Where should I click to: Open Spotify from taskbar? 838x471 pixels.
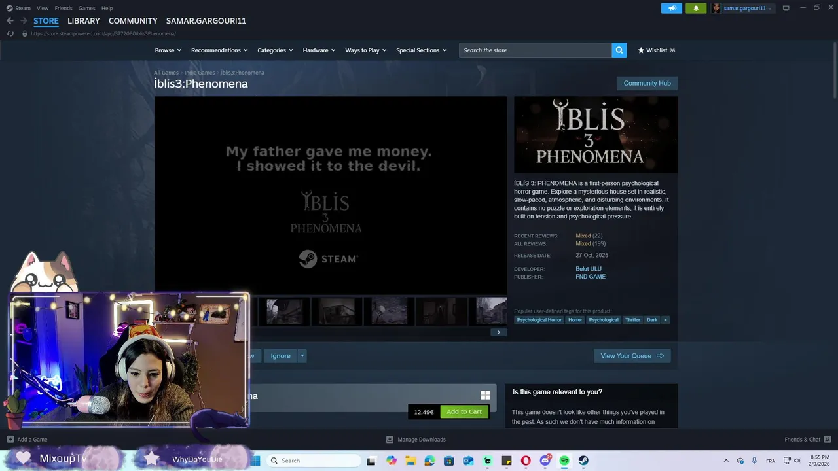pos(564,461)
